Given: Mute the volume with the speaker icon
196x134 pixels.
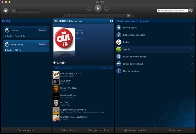Looking at the screenshot, I should (6, 11).
